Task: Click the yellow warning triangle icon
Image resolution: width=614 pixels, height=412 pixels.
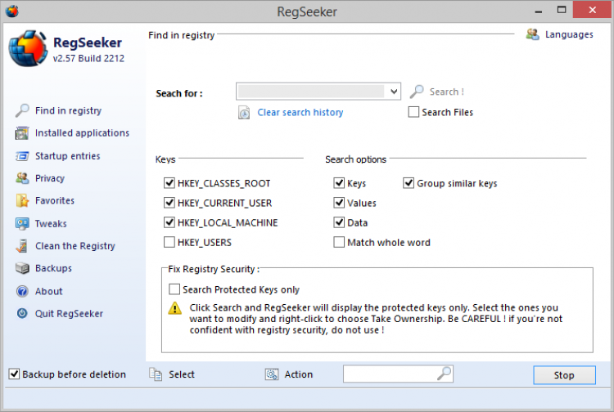Action: click(x=174, y=308)
